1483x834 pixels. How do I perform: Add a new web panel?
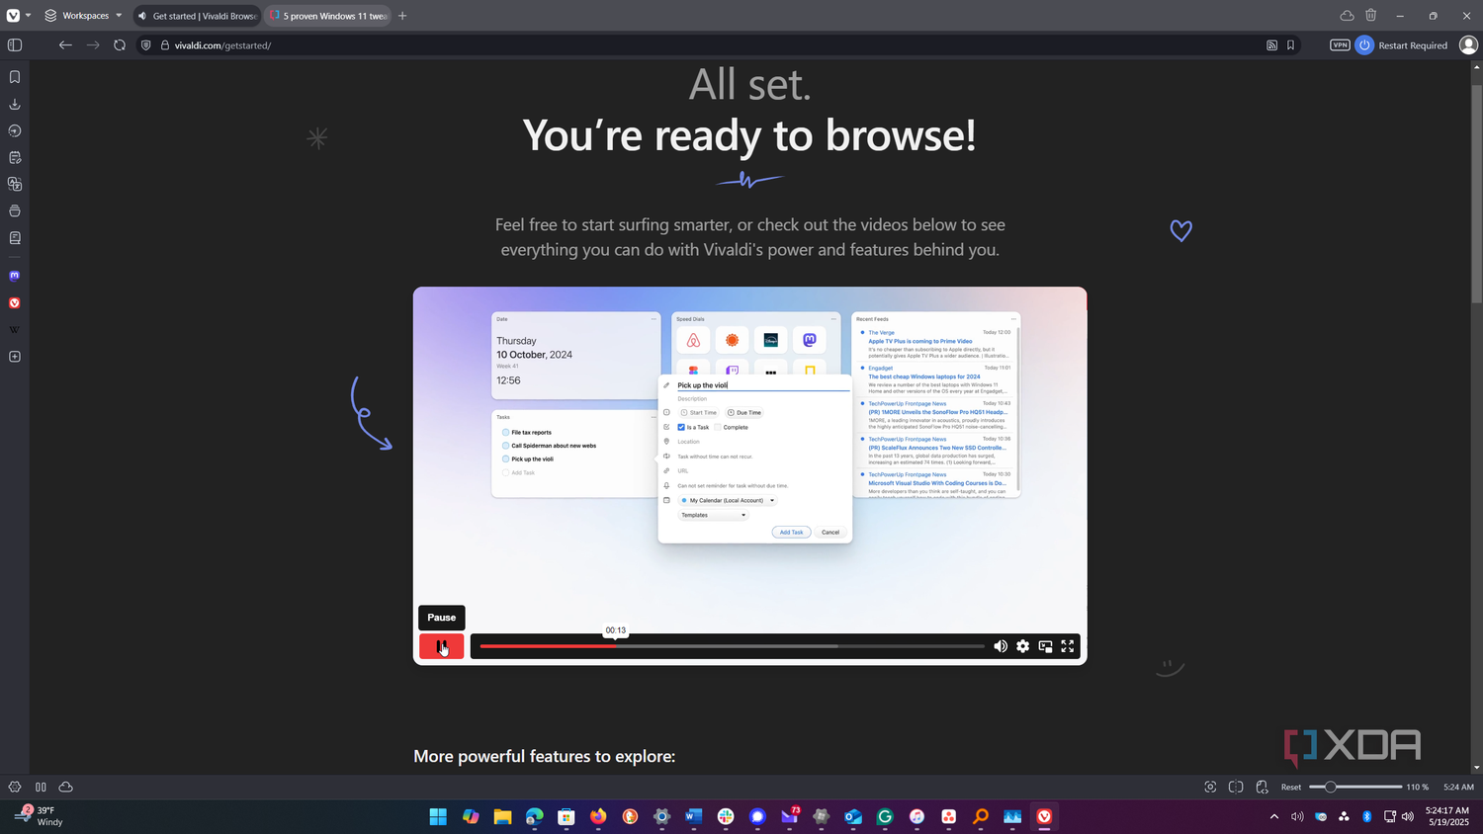coord(15,357)
